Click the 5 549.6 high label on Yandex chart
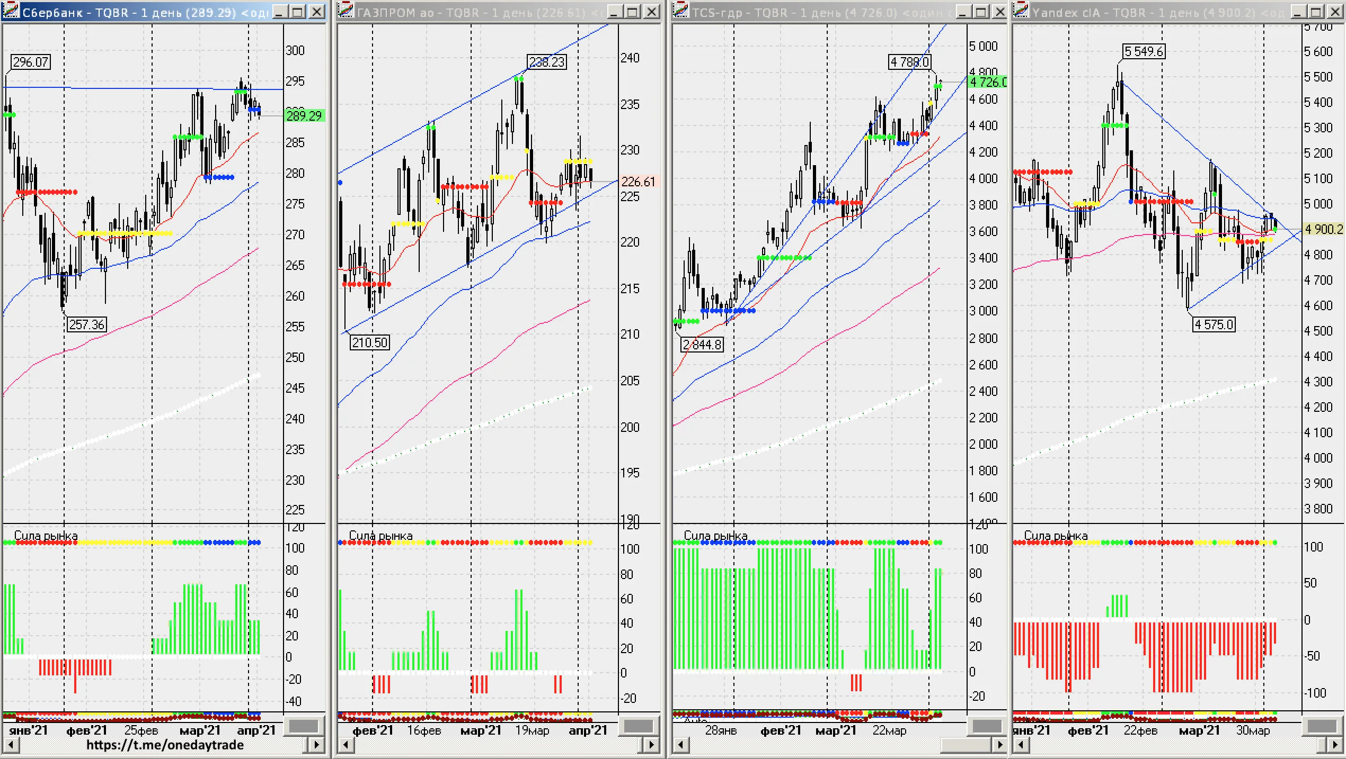Image resolution: width=1346 pixels, height=759 pixels. coord(1144,51)
